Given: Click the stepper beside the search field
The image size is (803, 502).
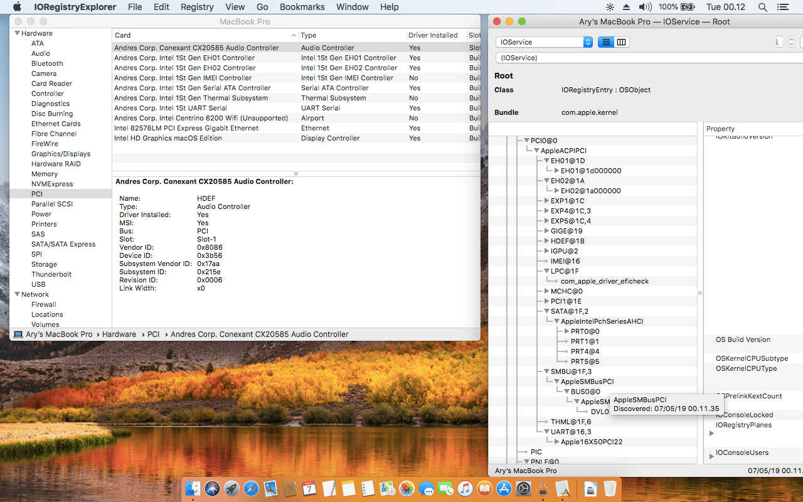Looking at the screenshot, I should click(x=791, y=42).
